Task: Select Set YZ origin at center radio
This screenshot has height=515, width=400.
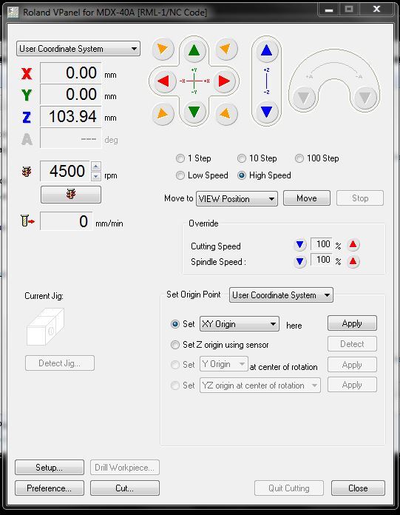Action: [x=175, y=386]
